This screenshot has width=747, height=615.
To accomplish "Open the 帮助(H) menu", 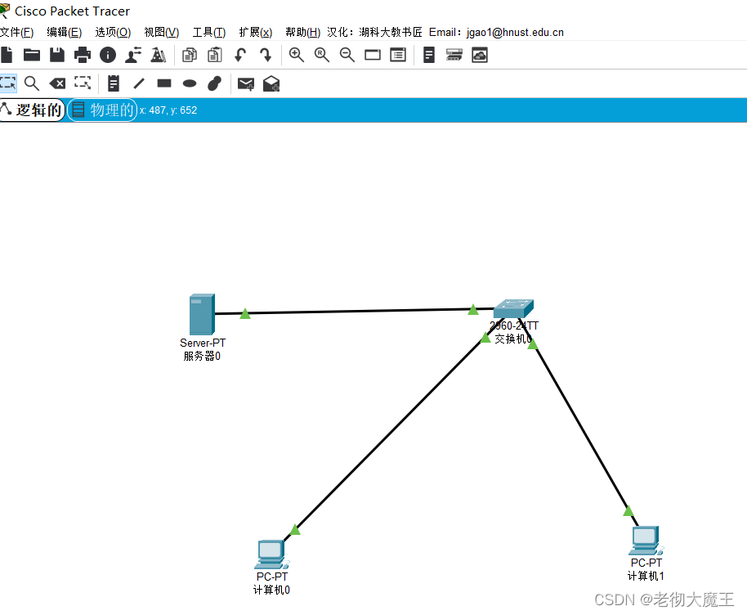I will click(x=303, y=32).
